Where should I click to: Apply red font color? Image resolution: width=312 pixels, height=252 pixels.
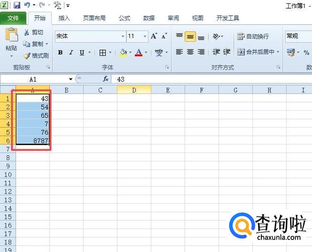pyautogui.click(x=139, y=52)
